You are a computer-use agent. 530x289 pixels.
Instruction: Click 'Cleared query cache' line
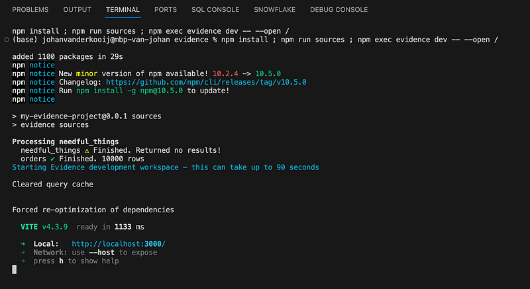point(53,185)
